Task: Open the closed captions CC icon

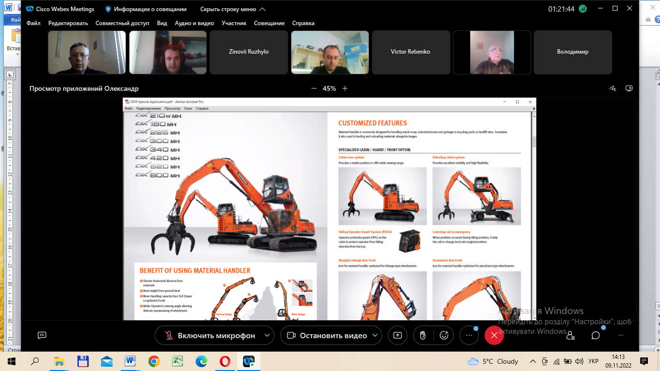Action: 42,335
